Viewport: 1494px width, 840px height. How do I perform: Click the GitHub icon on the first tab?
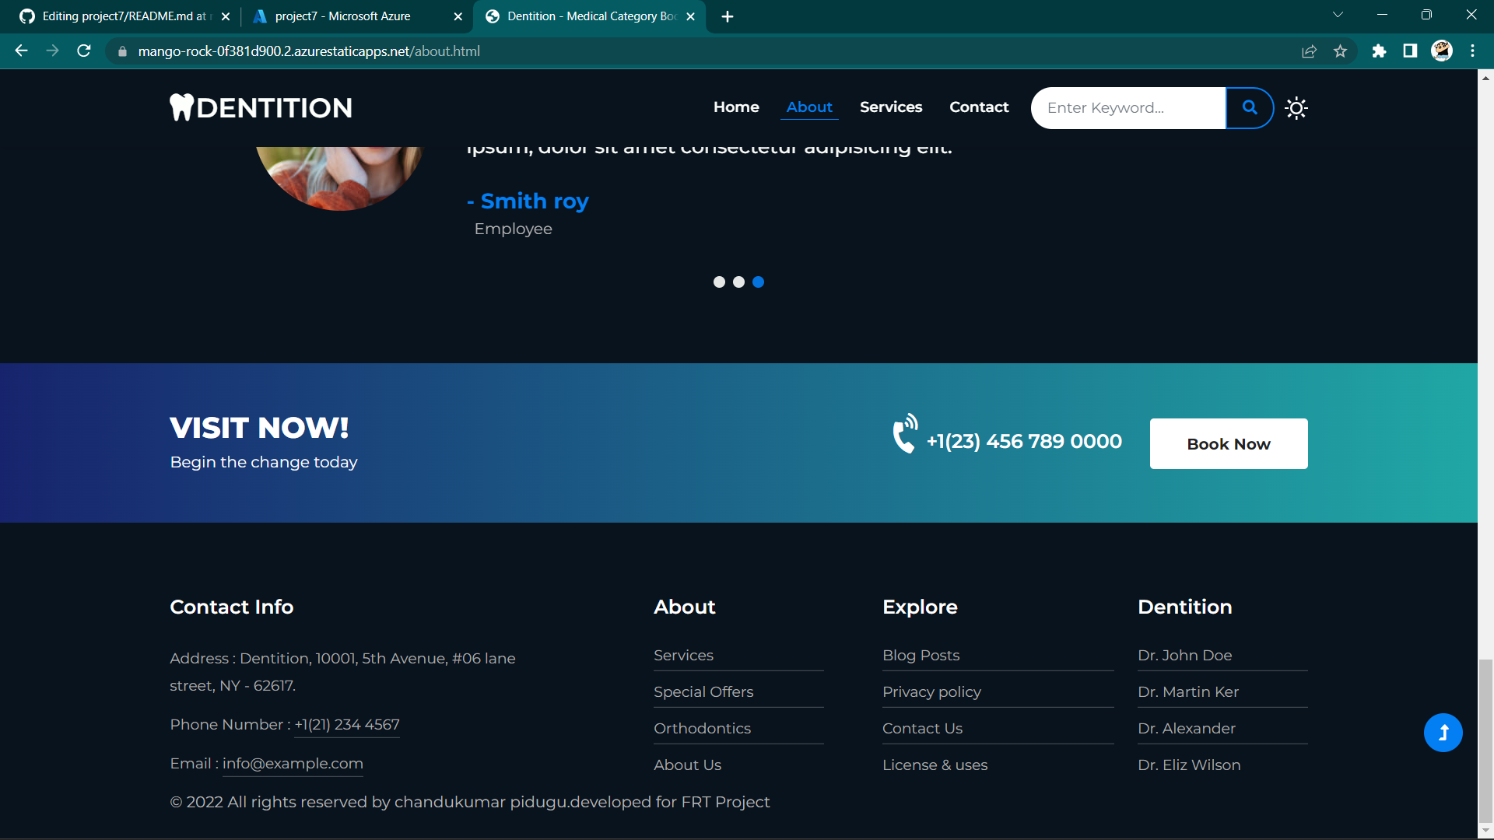coord(26,16)
